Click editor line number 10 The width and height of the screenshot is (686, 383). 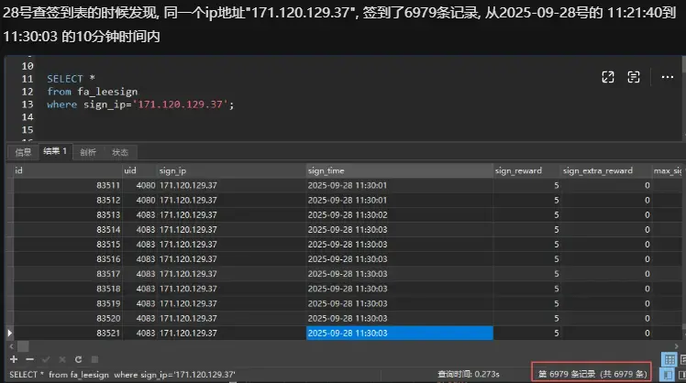[x=28, y=66]
